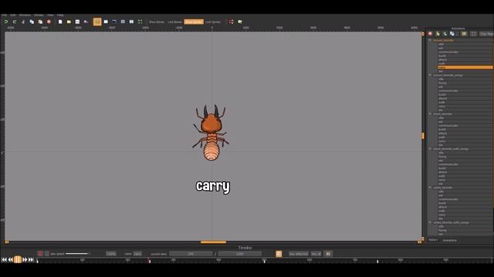Open the Help menu

[x=60, y=15]
